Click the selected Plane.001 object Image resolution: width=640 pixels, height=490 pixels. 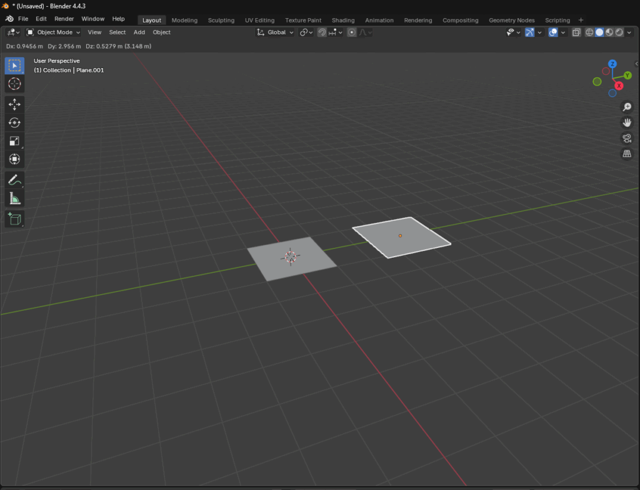(x=402, y=237)
